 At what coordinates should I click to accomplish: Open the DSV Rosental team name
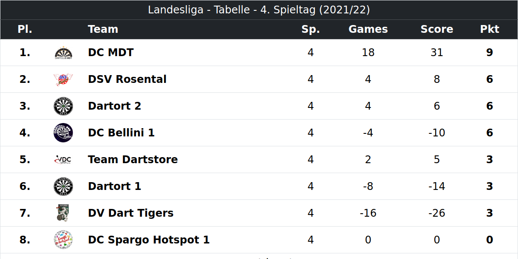(127, 79)
